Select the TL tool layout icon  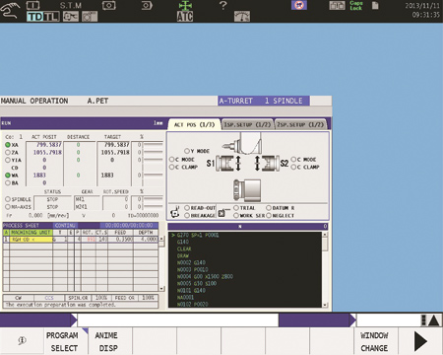point(51,17)
